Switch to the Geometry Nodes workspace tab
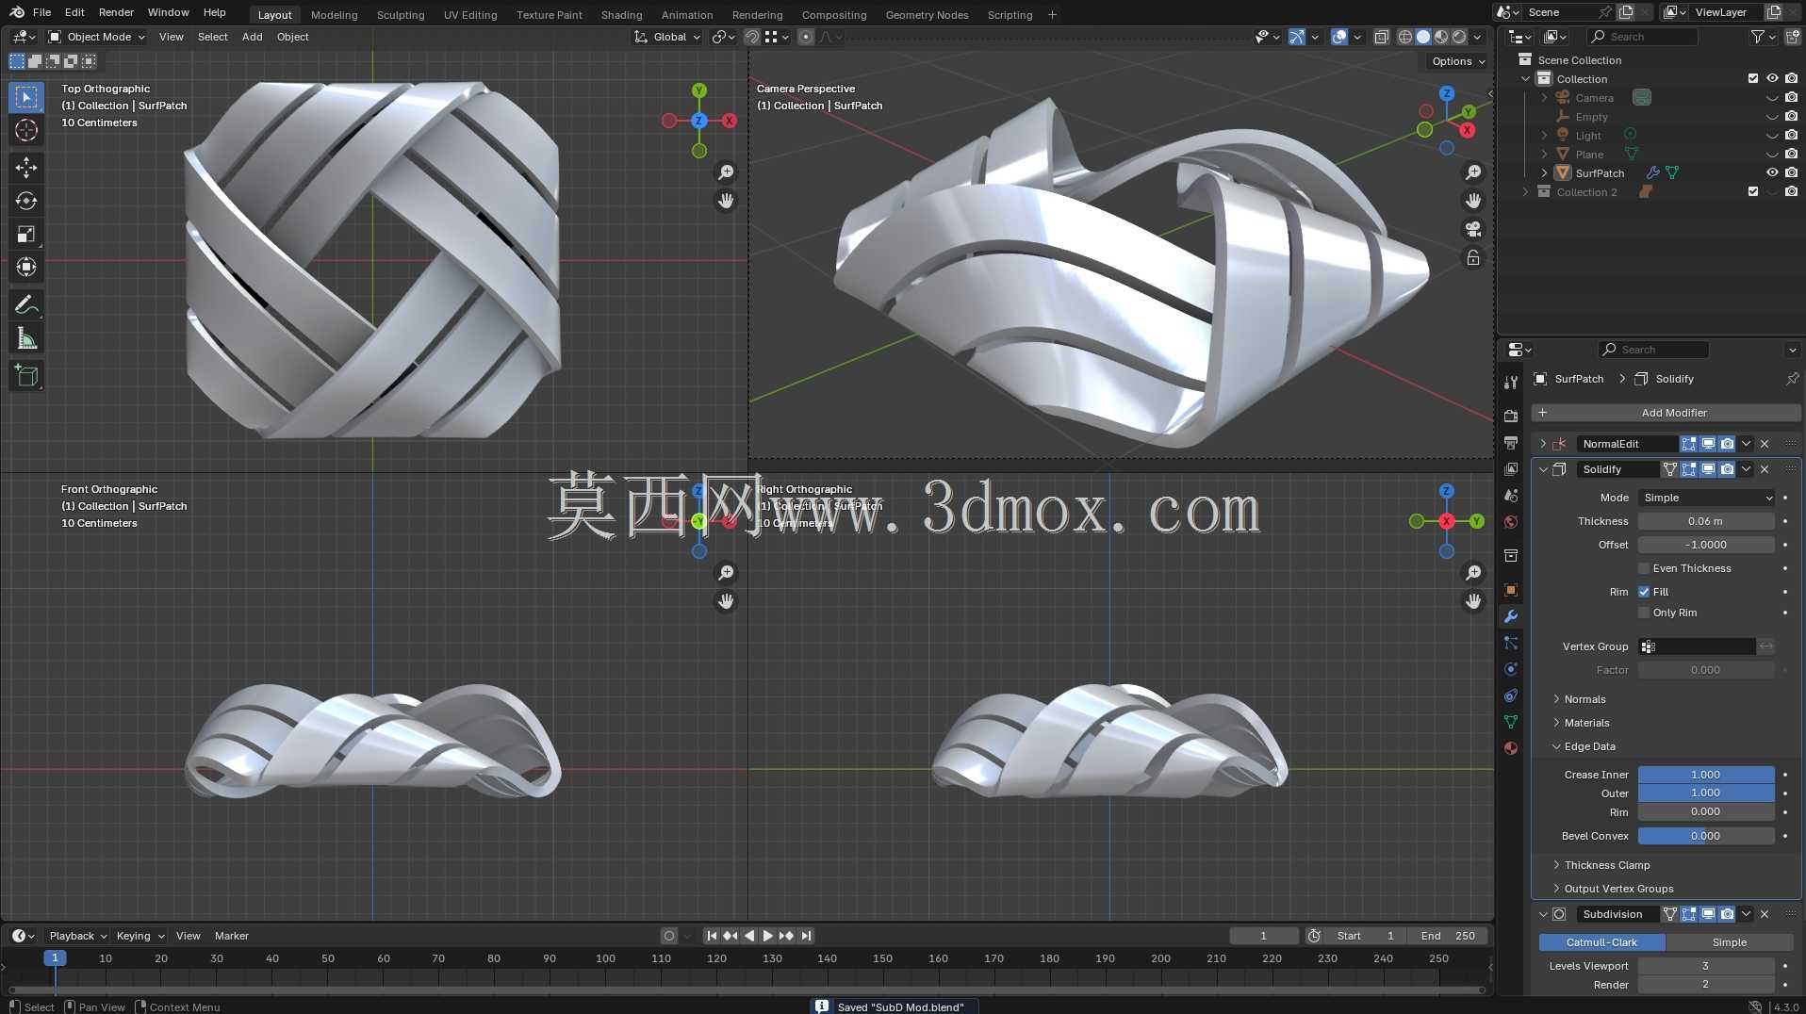Image resolution: width=1806 pixels, height=1014 pixels. (927, 15)
